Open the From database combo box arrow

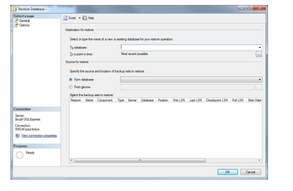pyautogui.click(x=259, y=79)
